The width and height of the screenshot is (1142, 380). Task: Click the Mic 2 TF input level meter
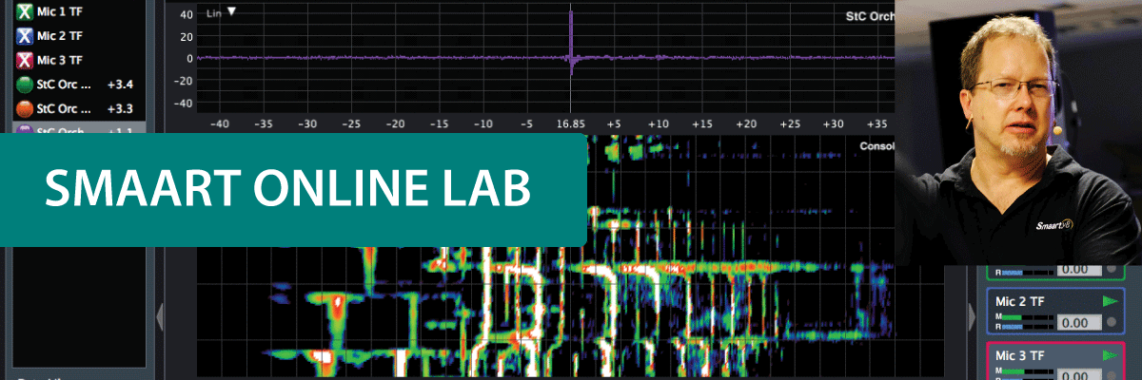coord(1024,323)
